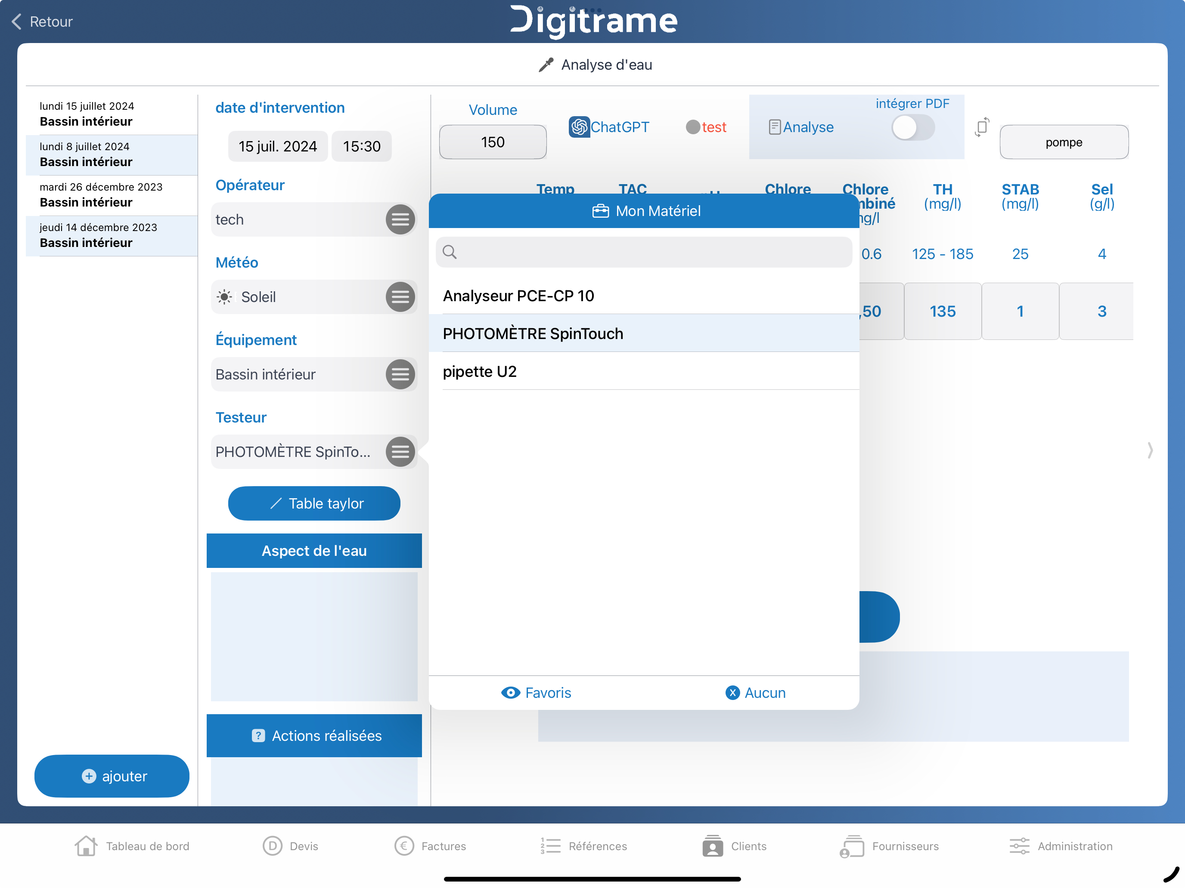Select pipette U2 from list
This screenshot has width=1185, height=888.
644,371
